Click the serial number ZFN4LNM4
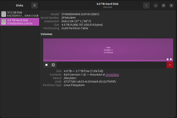 (68, 18)
